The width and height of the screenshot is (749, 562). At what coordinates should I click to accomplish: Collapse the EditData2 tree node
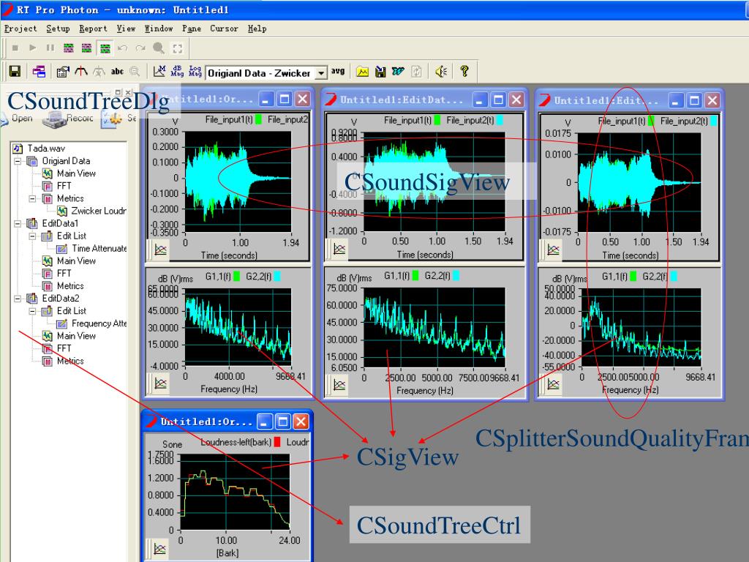18,299
